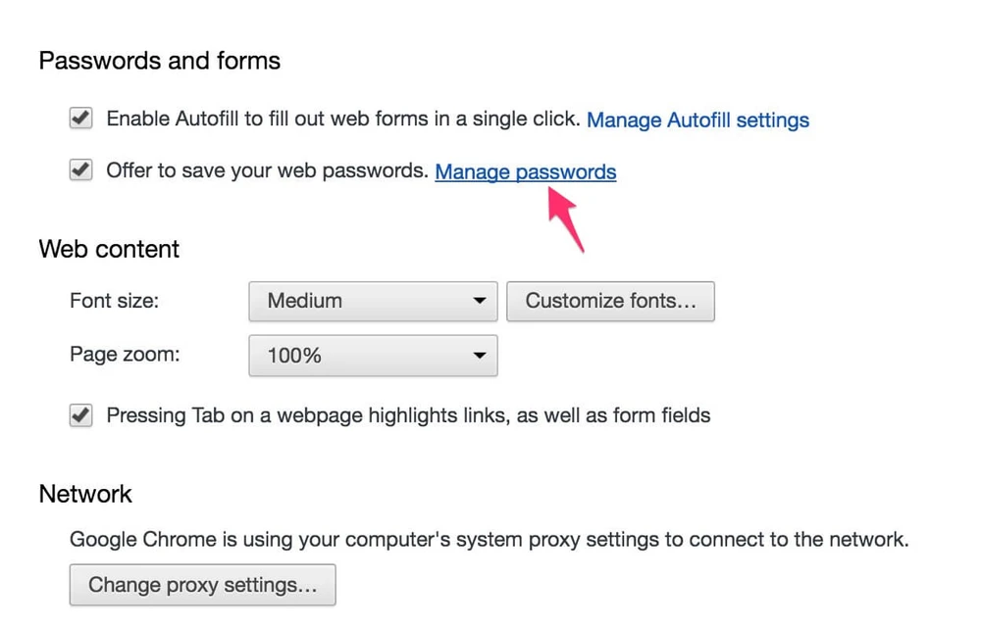Click the Page zoom: label
This screenshot has height=628, width=981.
[125, 355]
